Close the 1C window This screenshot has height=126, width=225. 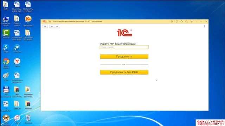[206, 21]
